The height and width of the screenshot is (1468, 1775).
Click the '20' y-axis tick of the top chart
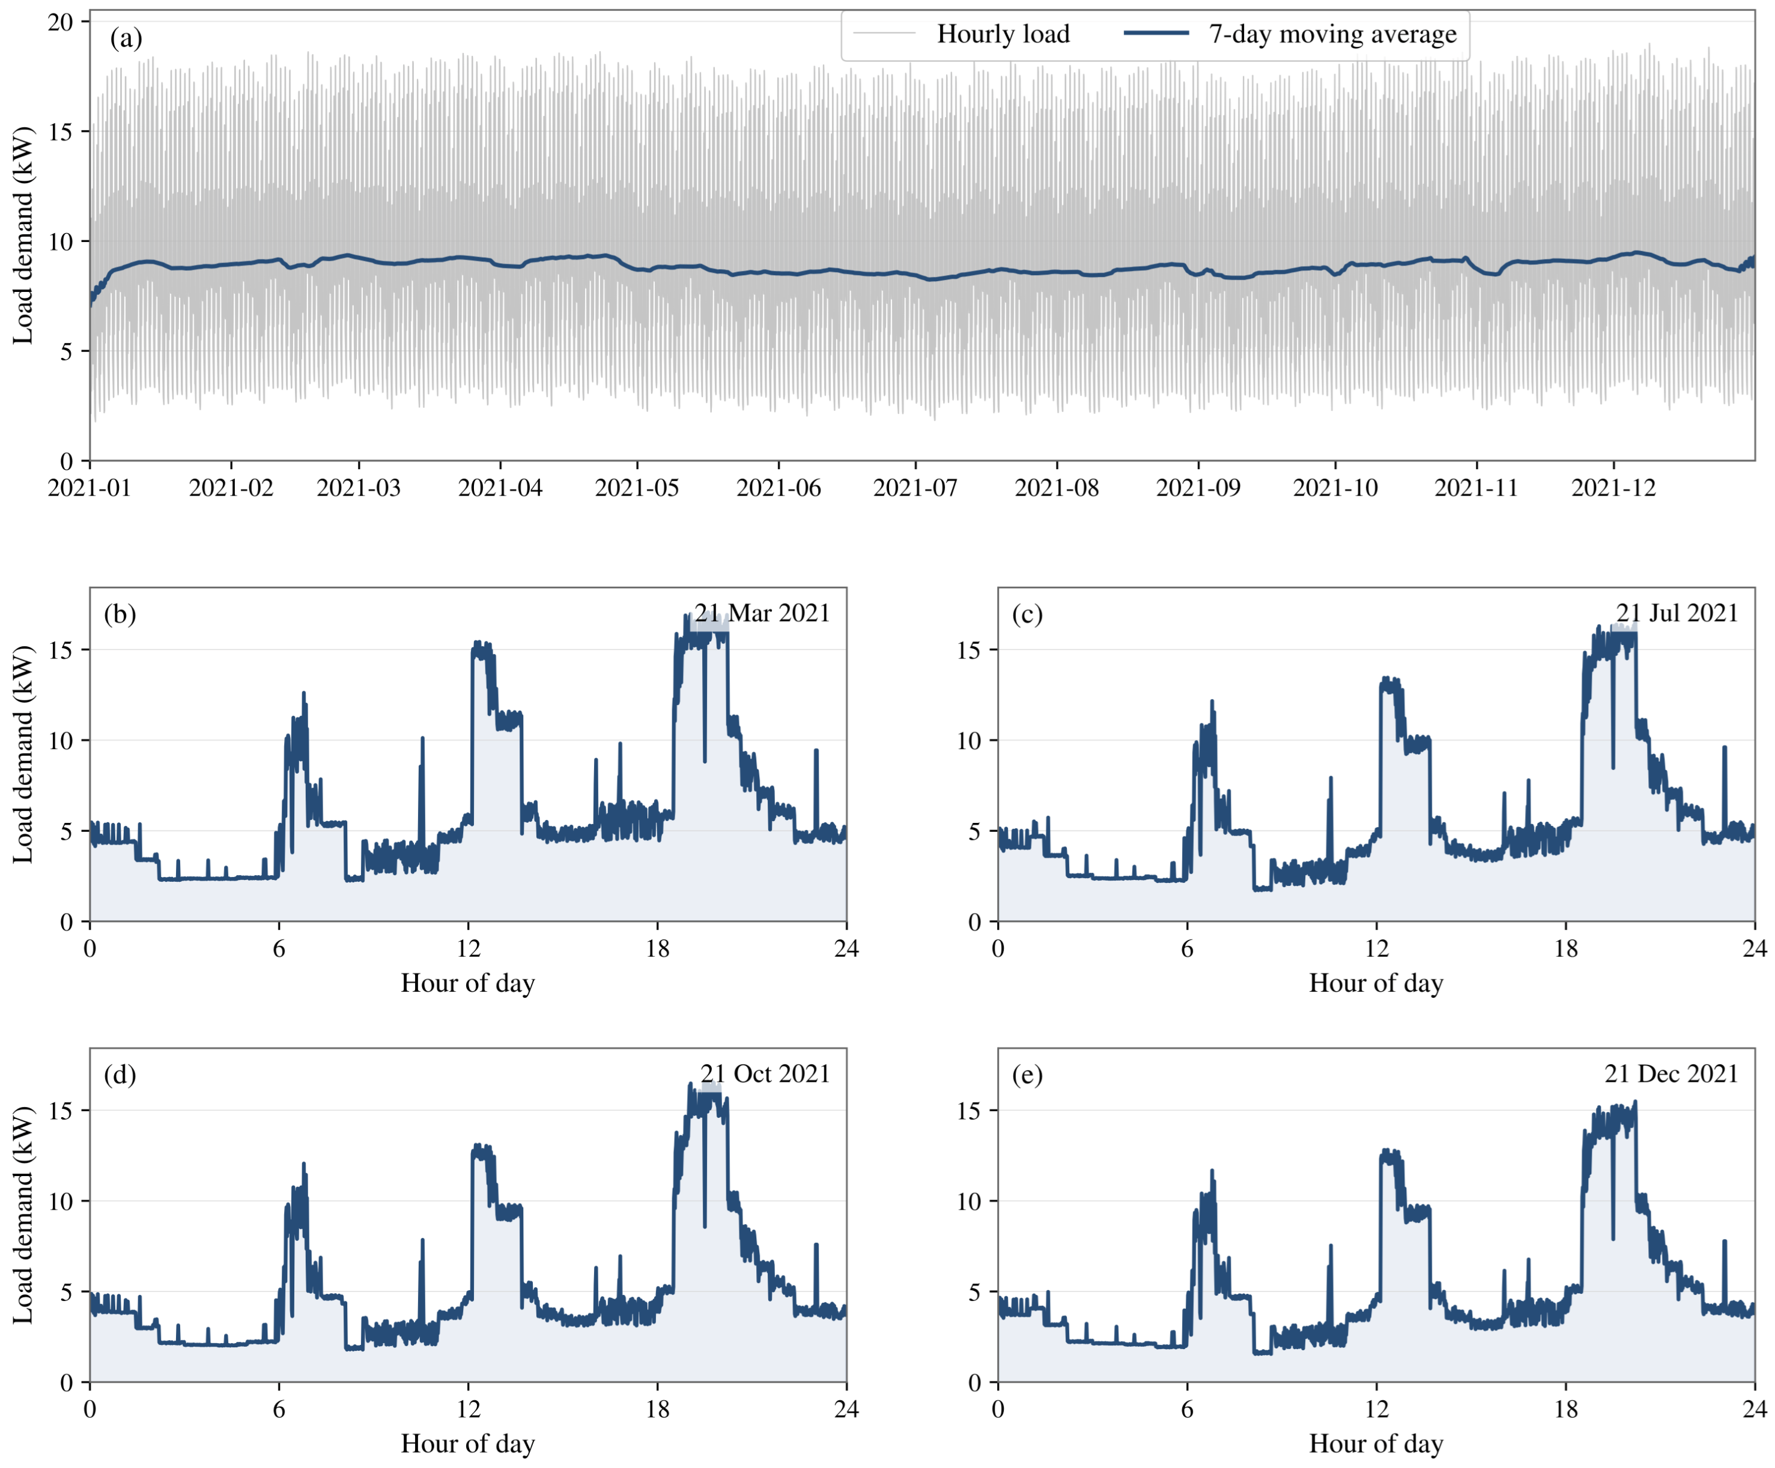click(x=61, y=22)
